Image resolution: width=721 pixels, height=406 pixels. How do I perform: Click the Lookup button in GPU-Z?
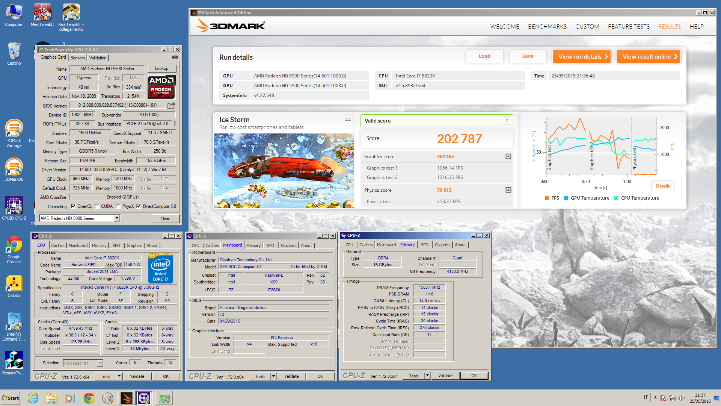(161, 68)
